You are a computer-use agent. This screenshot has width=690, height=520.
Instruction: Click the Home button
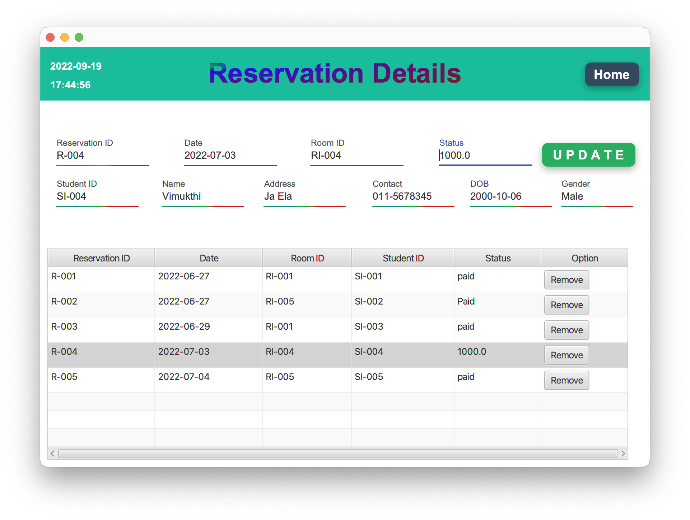click(611, 74)
